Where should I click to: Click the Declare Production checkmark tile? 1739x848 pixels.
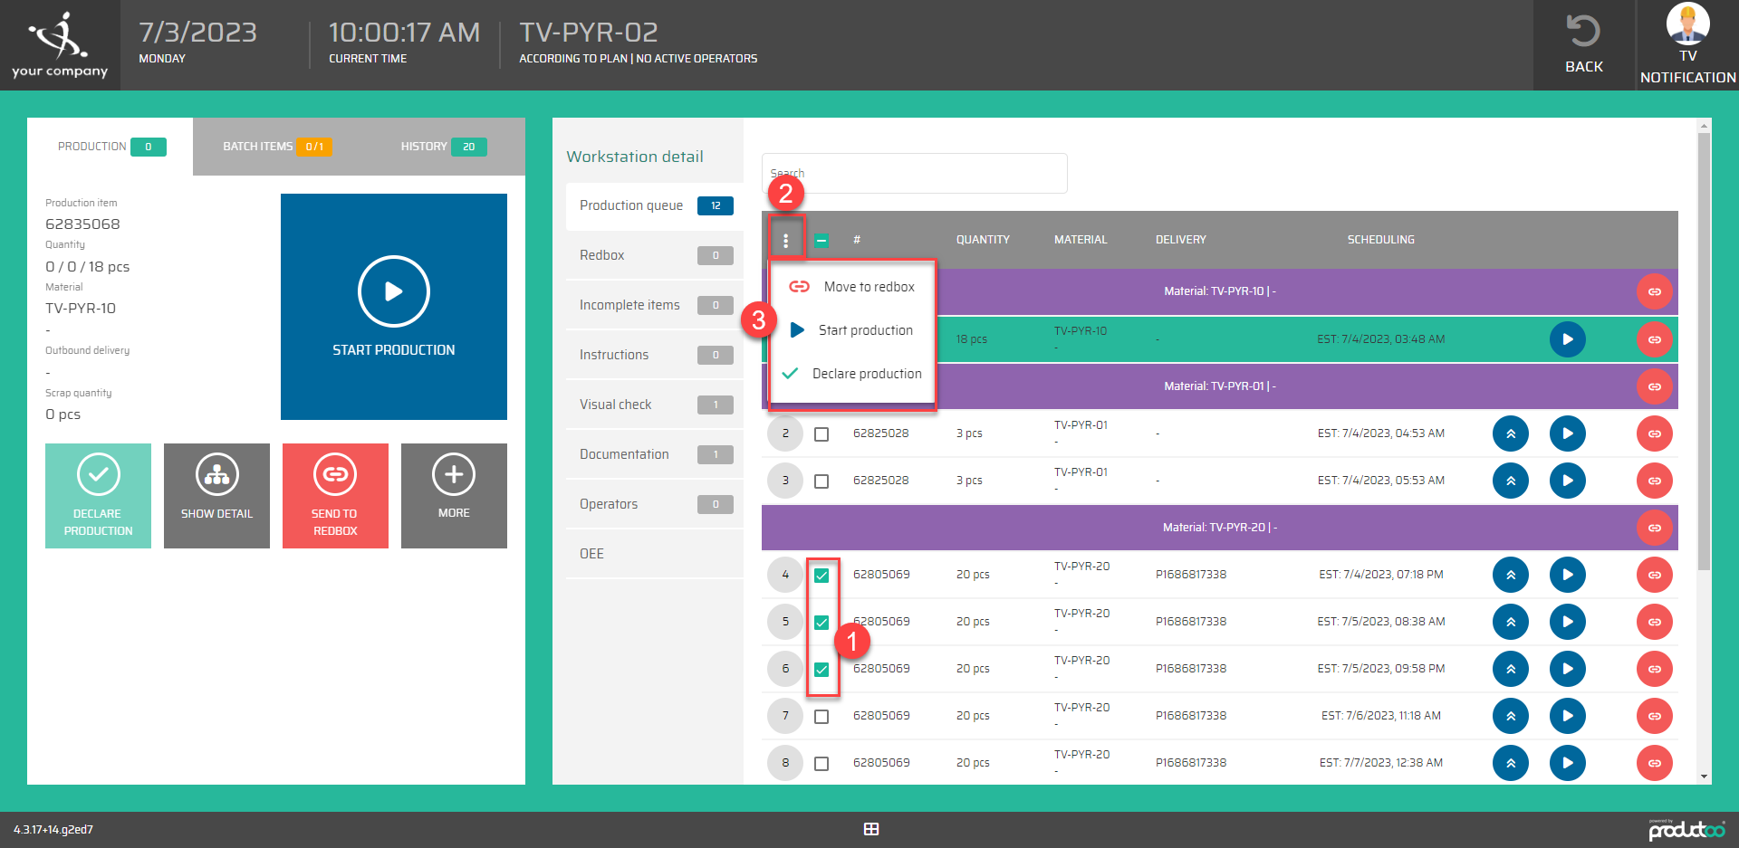point(98,496)
